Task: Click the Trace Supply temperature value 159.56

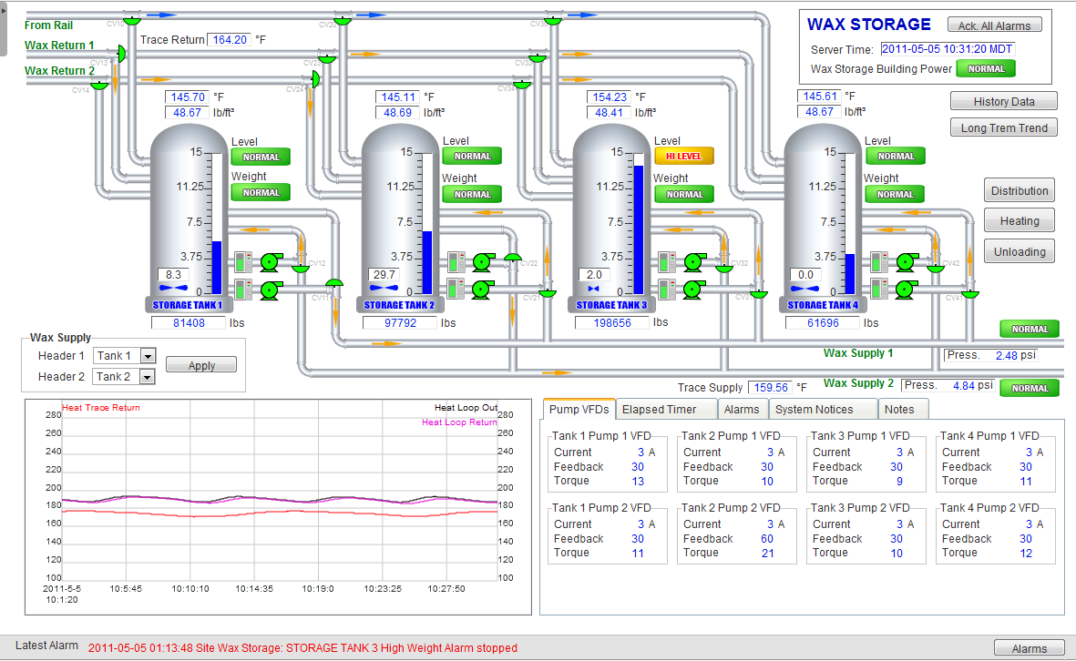Action: pyautogui.click(x=771, y=388)
